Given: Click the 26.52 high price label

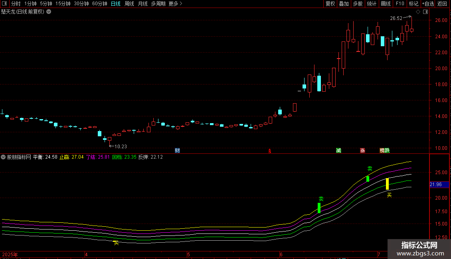Looking at the screenshot, I should point(396,18).
